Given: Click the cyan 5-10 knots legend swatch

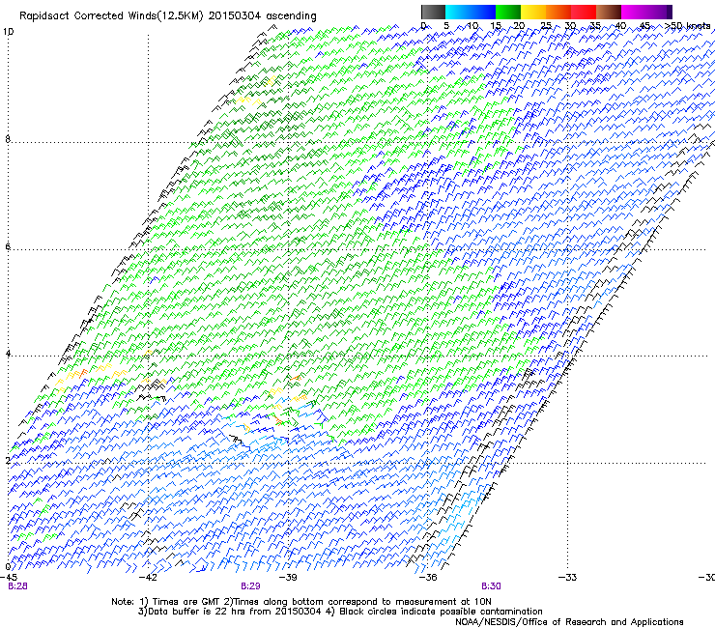Looking at the screenshot, I should pos(458,12).
